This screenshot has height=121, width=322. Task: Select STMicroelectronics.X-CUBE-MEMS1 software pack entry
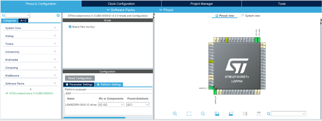31,93
